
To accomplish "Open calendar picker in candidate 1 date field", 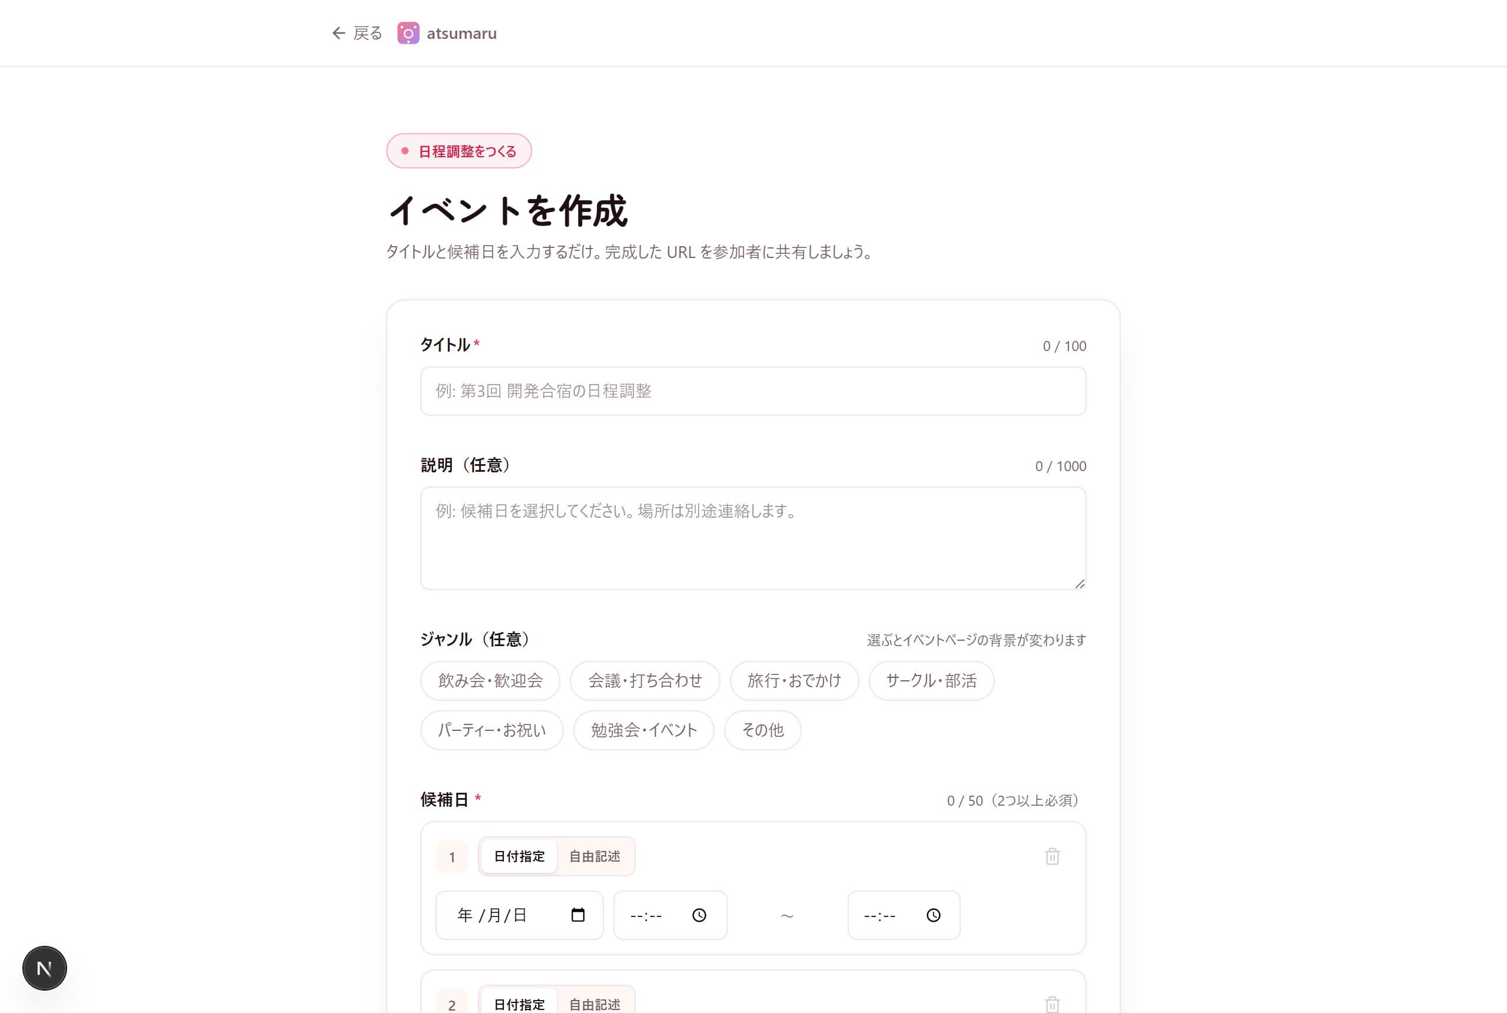I will pos(578,915).
